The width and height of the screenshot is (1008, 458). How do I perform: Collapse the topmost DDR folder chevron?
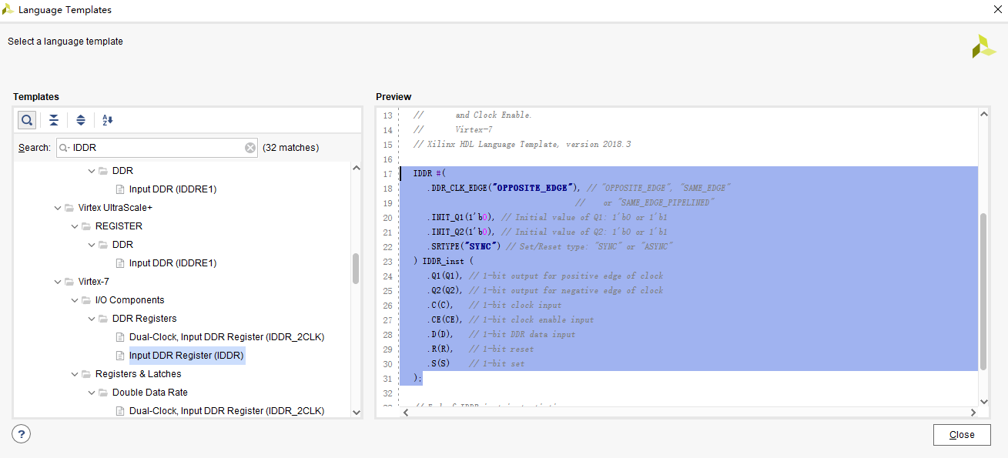click(92, 171)
